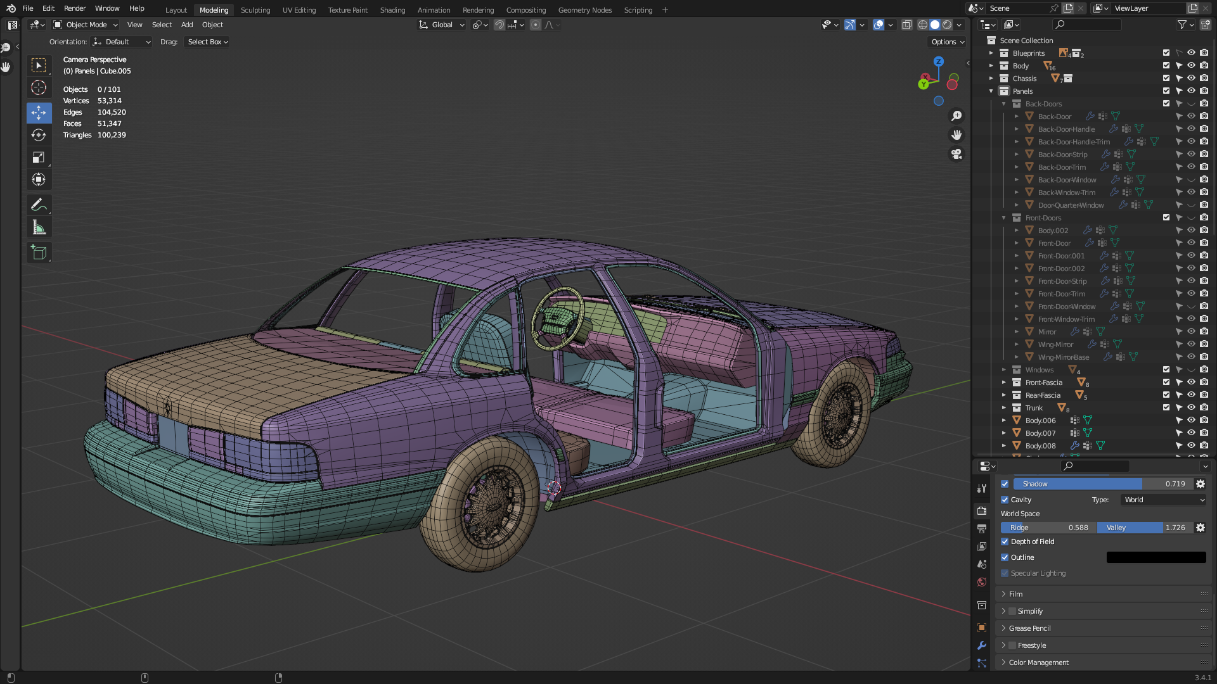This screenshot has height=684, width=1217.
Task: Open the Modifier properties wrench tab
Action: (x=982, y=645)
